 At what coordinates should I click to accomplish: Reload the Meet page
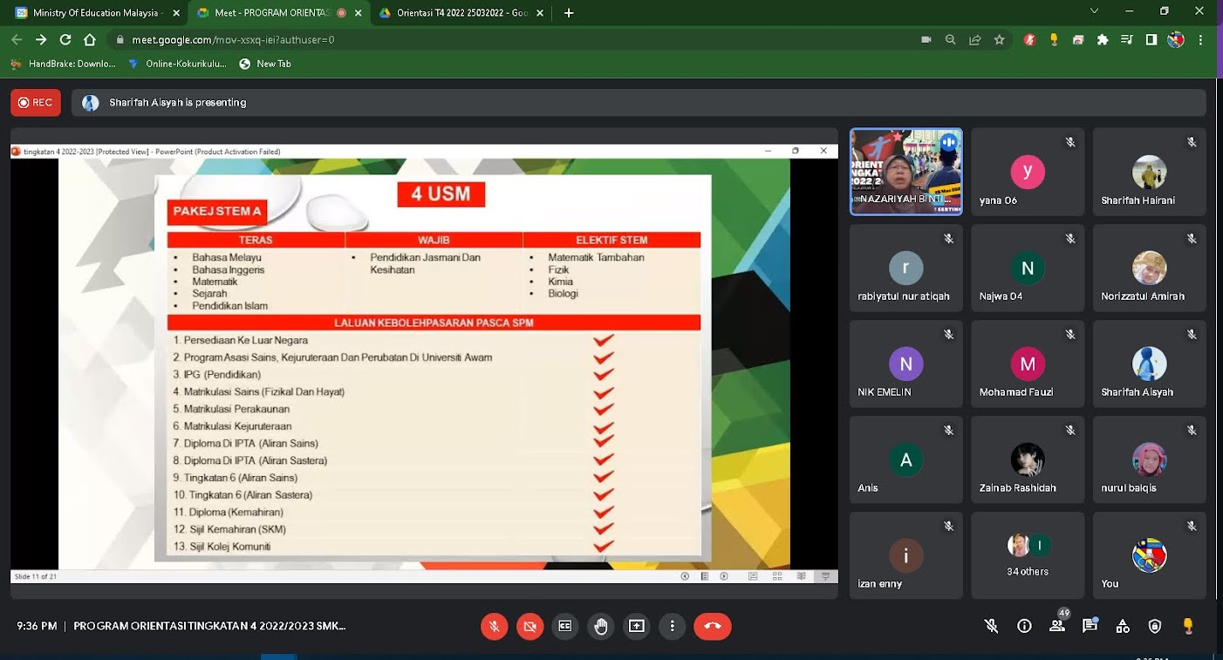[65, 39]
